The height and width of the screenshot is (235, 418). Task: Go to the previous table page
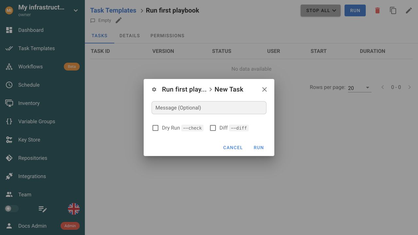click(383, 87)
